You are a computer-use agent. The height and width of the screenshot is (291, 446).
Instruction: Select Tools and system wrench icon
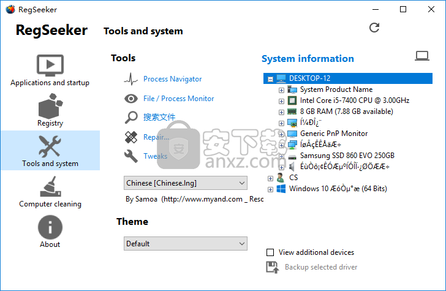(x=50, y=146)
